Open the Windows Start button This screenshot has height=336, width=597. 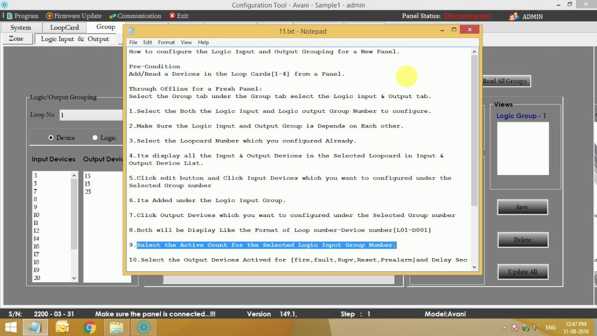[x=10, y=327]
